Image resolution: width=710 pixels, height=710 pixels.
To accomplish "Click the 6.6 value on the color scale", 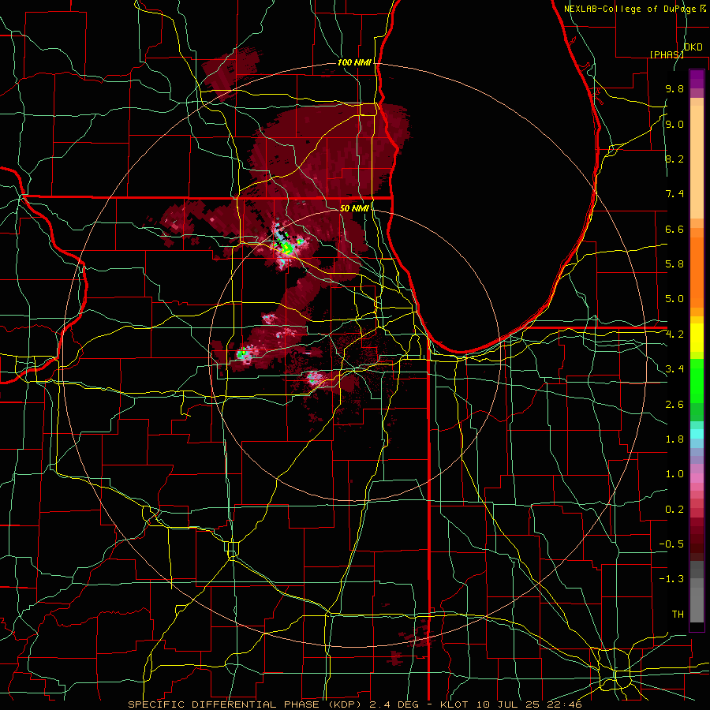I will [x=674, y=229].
